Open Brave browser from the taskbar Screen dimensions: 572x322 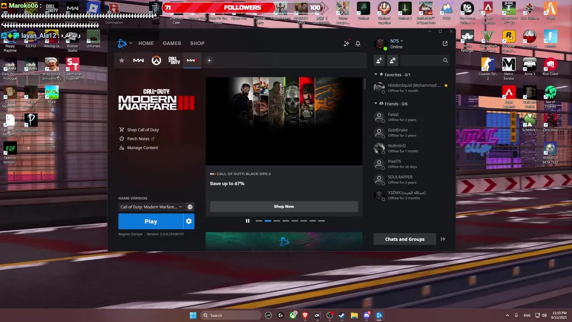coord(305,315)
